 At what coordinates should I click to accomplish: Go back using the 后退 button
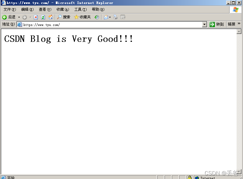(9, 17)
